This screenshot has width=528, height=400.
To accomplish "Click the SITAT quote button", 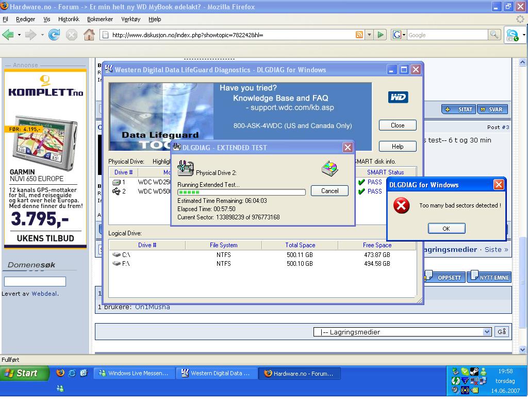I will coord(458,109).
